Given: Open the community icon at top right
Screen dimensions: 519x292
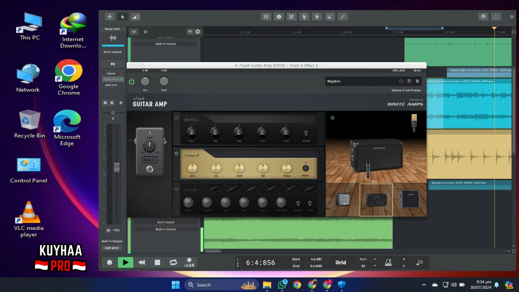Looking at the screenshot, I should [x=483, y=17].
